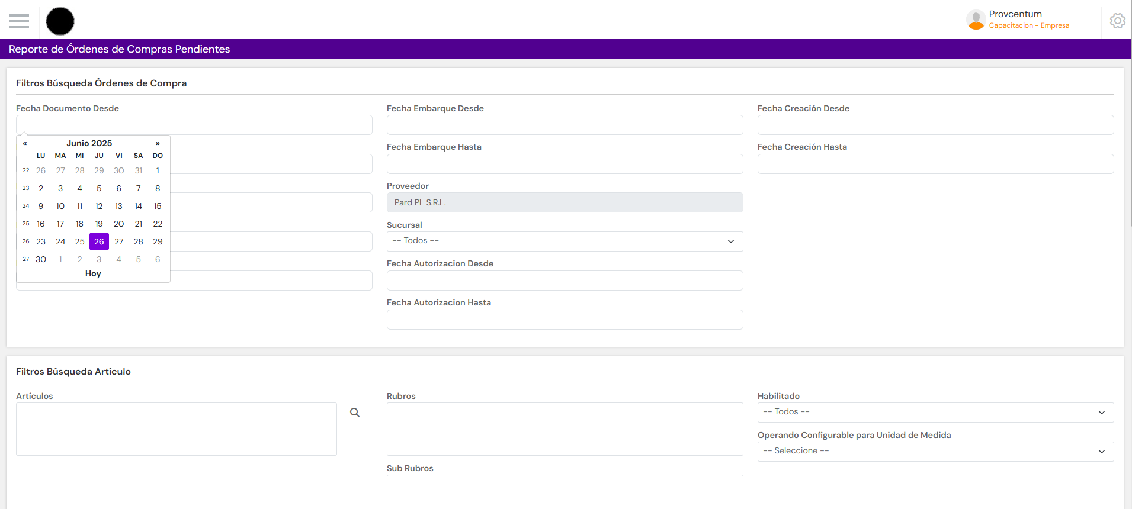
Task: Click the Artículos label
Action: pos(34,396)
